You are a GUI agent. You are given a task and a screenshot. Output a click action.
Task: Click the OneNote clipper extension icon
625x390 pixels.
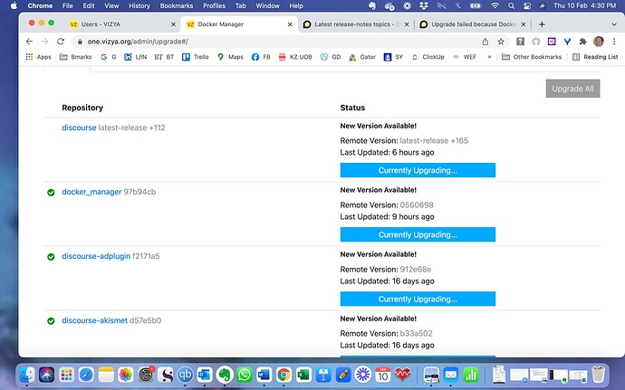pos(552,42)
